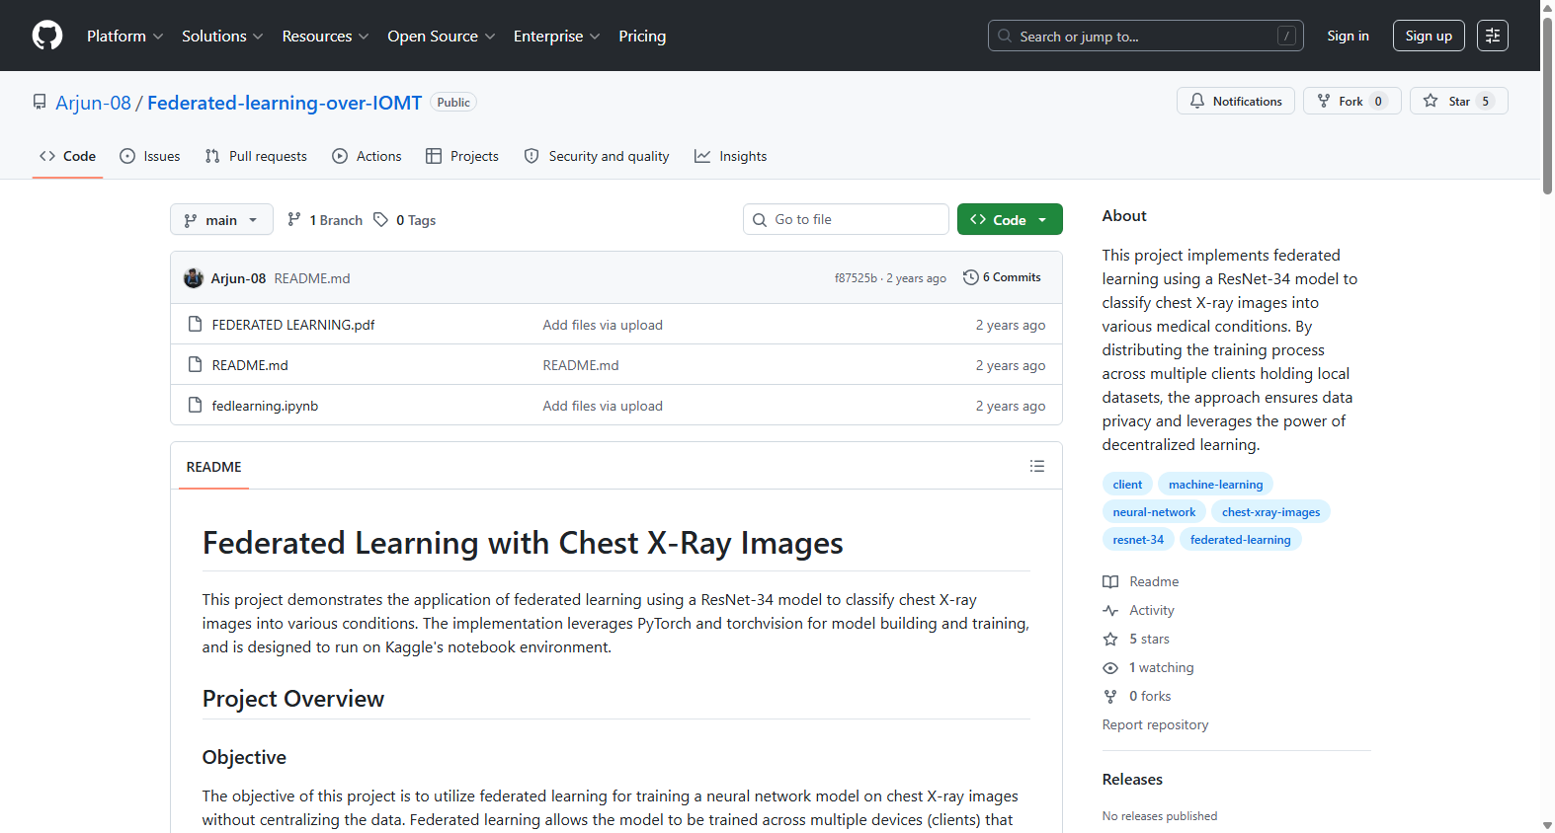
Task: Click the Actions play icon
Action: tap(340, 156)
